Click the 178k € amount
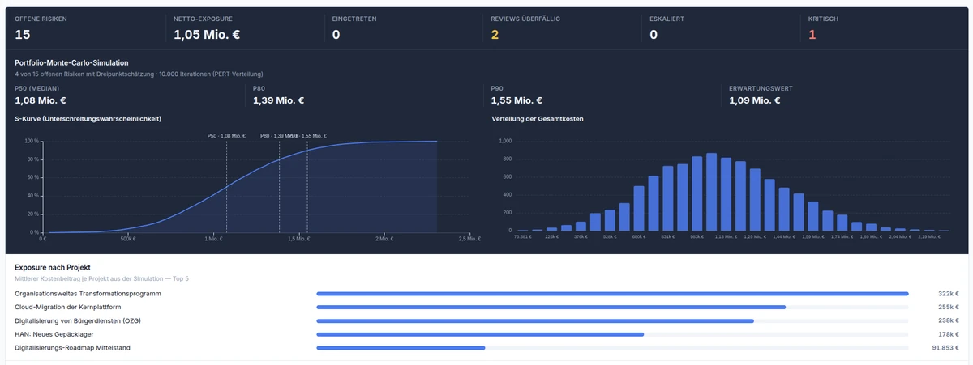973x365 pixels. click(949, 333)
